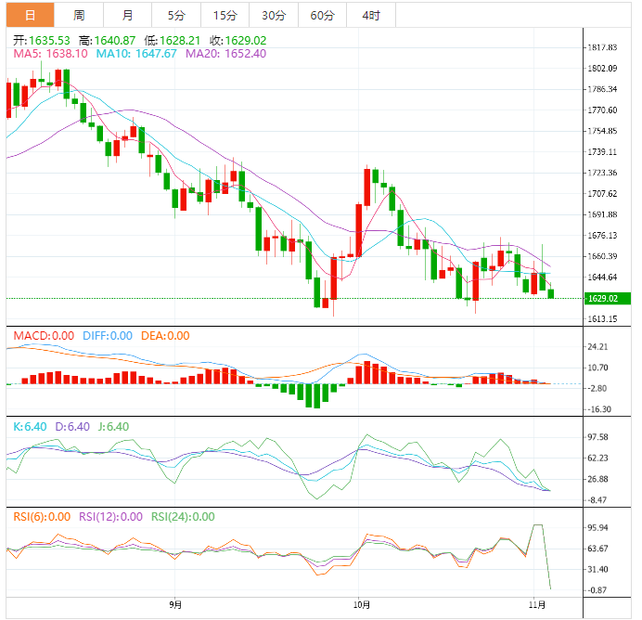Open the 30分 interval tab

pyautogui.click(x=274, y=15)
